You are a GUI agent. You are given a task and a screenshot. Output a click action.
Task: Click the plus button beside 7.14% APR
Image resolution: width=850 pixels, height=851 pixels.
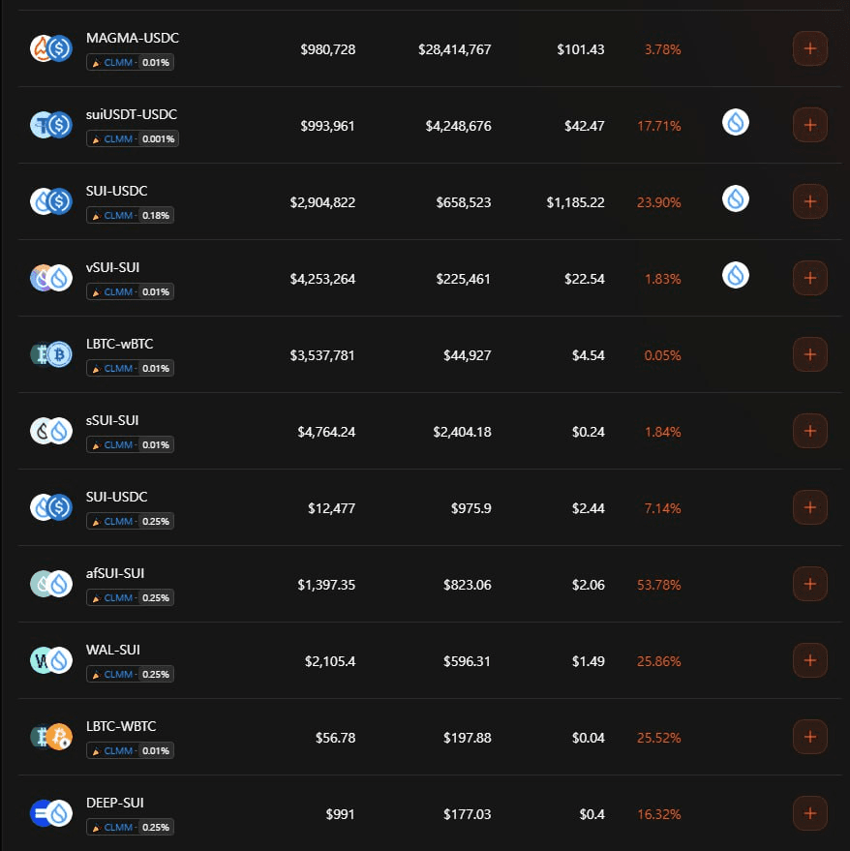(x=809, y=507)
